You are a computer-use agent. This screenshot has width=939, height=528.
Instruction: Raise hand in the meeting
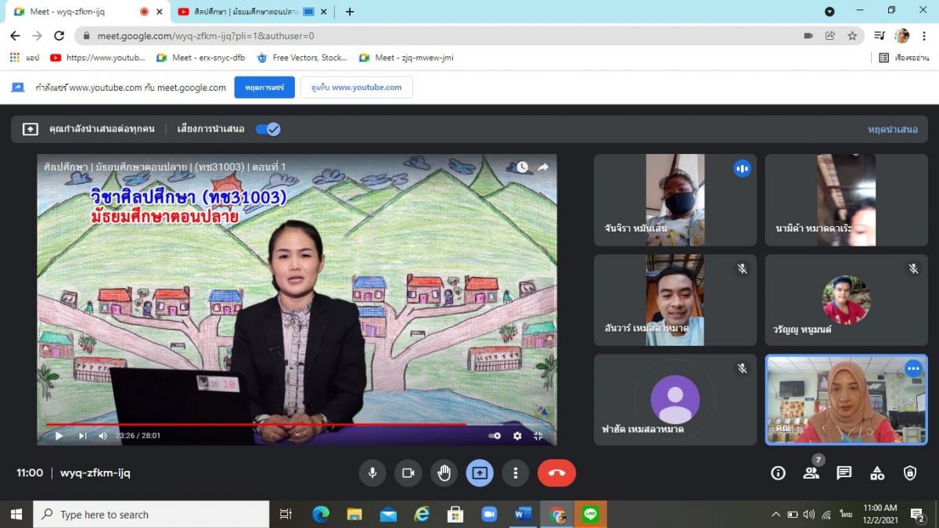point(444,472)
